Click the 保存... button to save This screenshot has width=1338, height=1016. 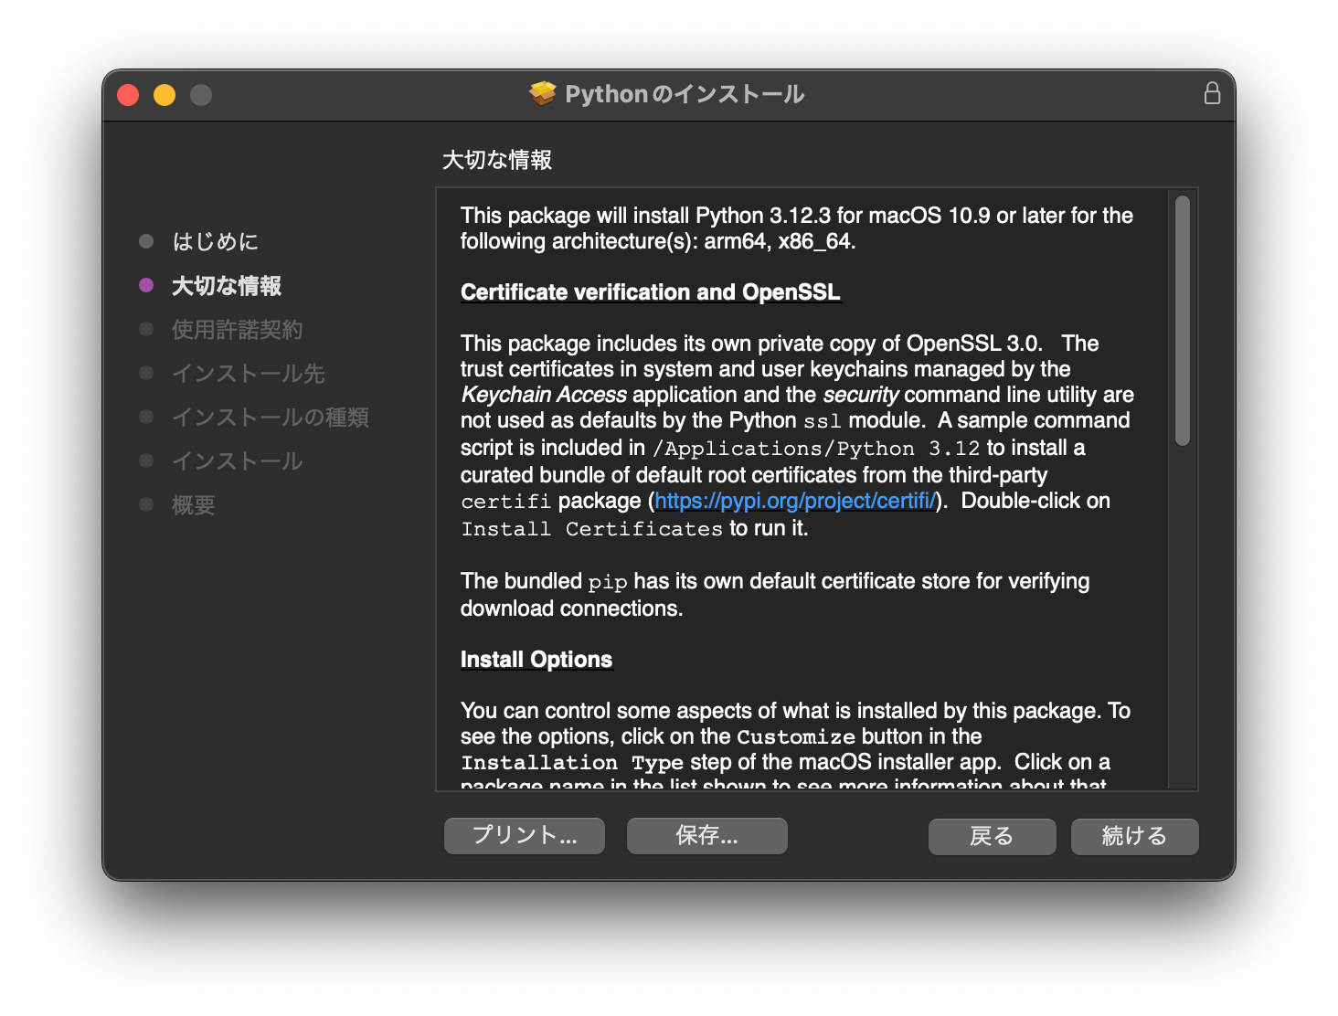pos(706,834)
